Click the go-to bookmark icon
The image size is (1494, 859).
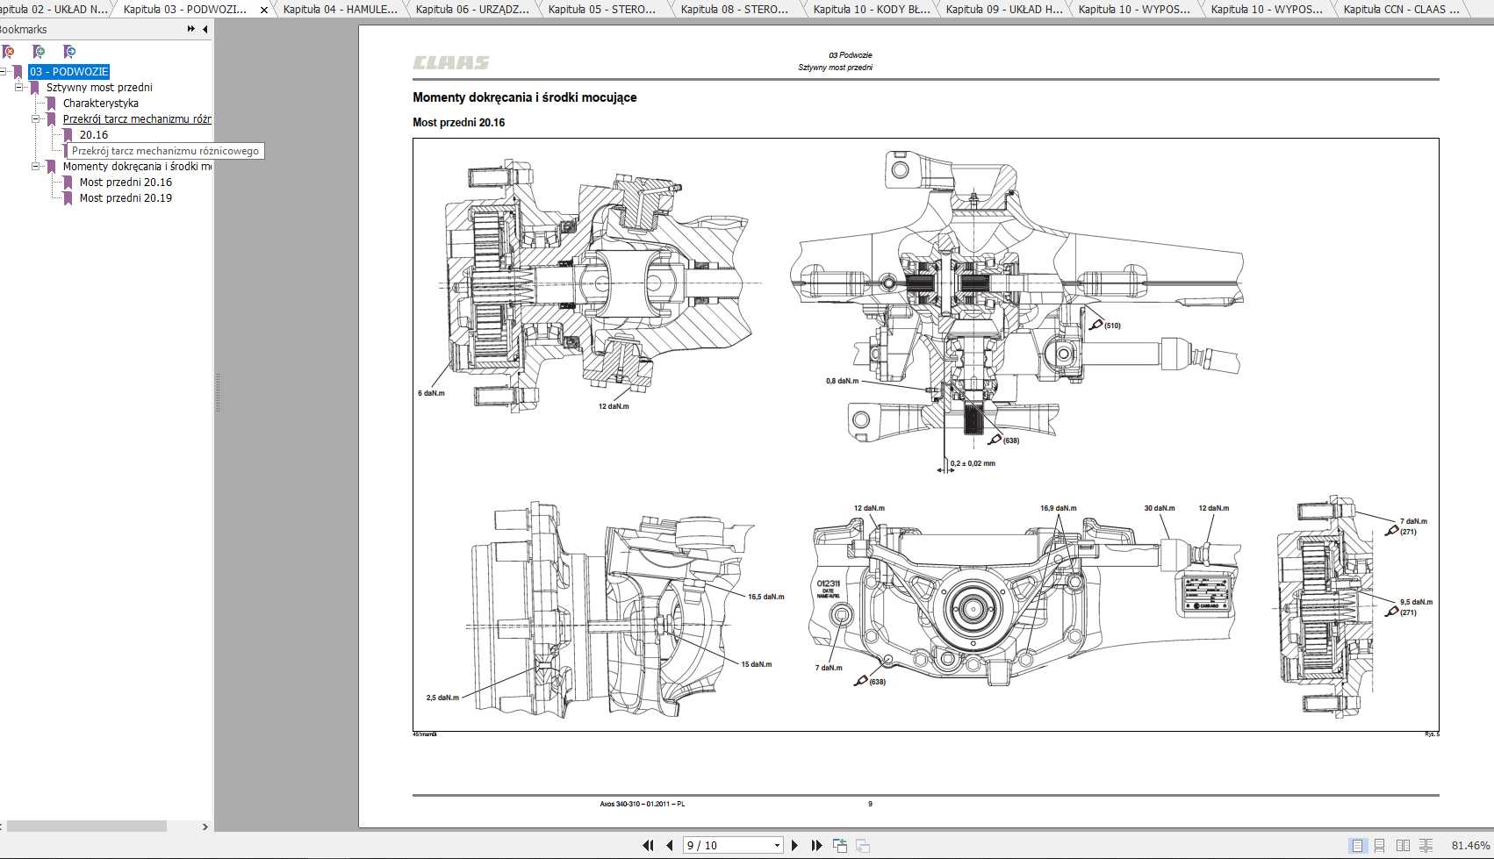(68, 53)
